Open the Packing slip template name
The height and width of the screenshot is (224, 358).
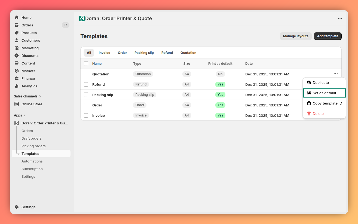[x=103, y=95]
